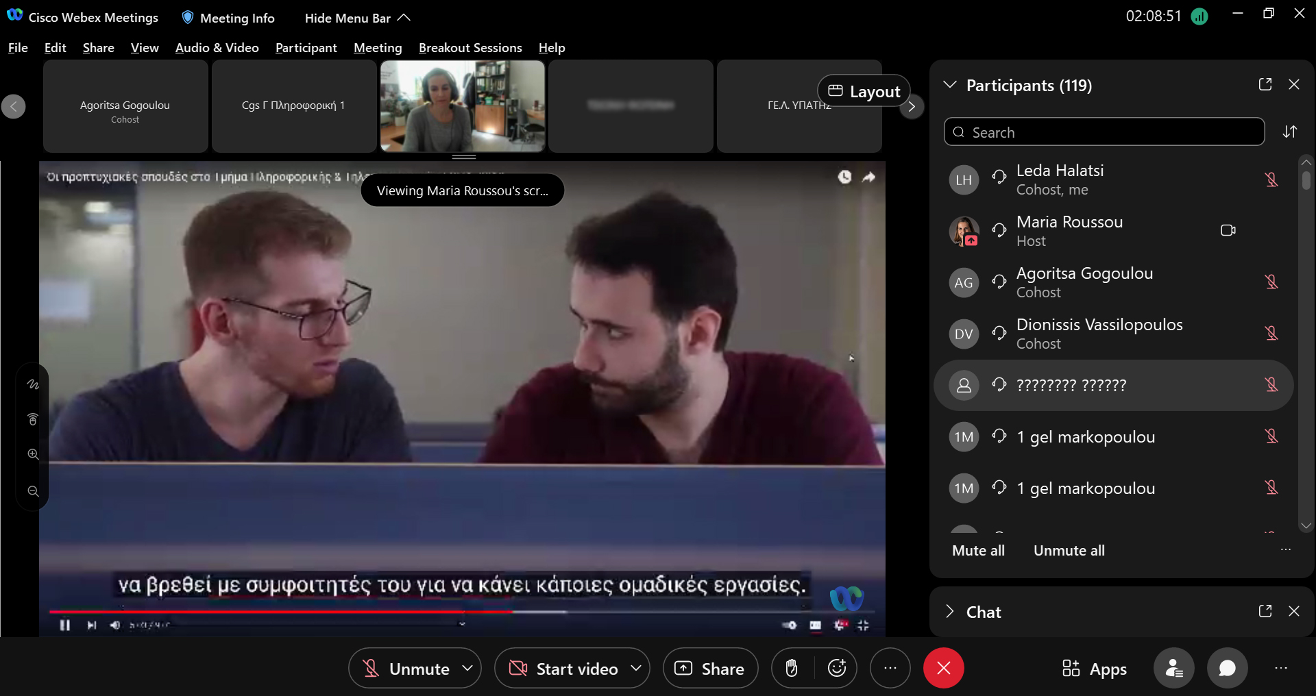Open panel options ellipsis at bottom right

point(1280,668)
